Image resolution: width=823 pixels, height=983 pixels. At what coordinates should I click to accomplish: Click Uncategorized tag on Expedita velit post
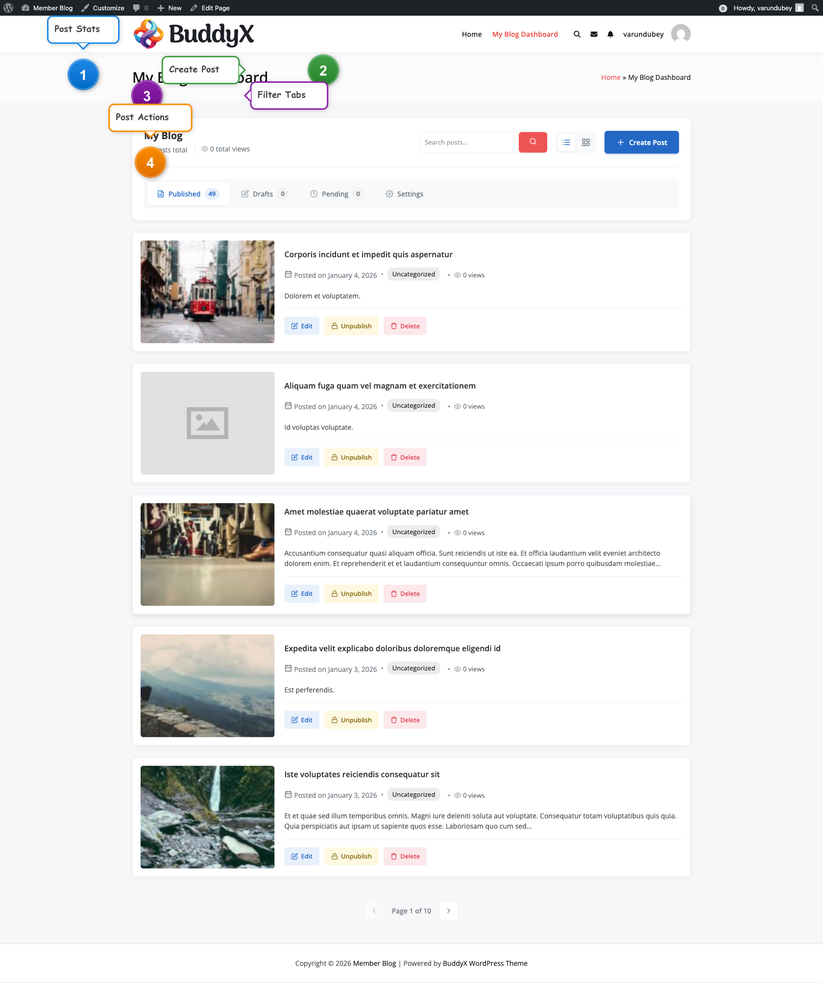413,668
